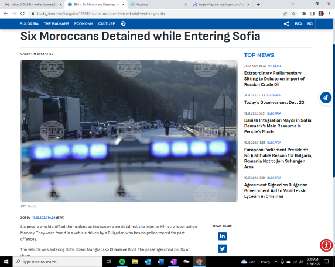Viewport: 335px width, 267px height.
Task: Open the Chrome three-dot menu
Action: pos(329,13)
